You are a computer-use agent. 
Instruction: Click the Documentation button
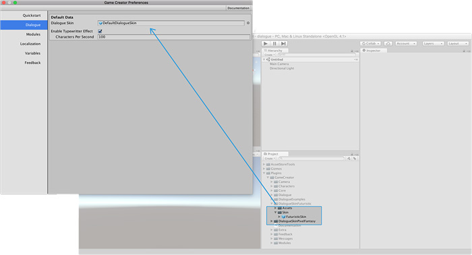coord(238,8)
